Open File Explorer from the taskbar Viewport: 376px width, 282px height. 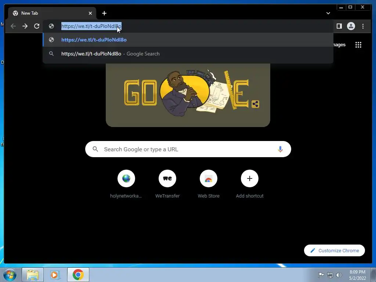[33, 275]
